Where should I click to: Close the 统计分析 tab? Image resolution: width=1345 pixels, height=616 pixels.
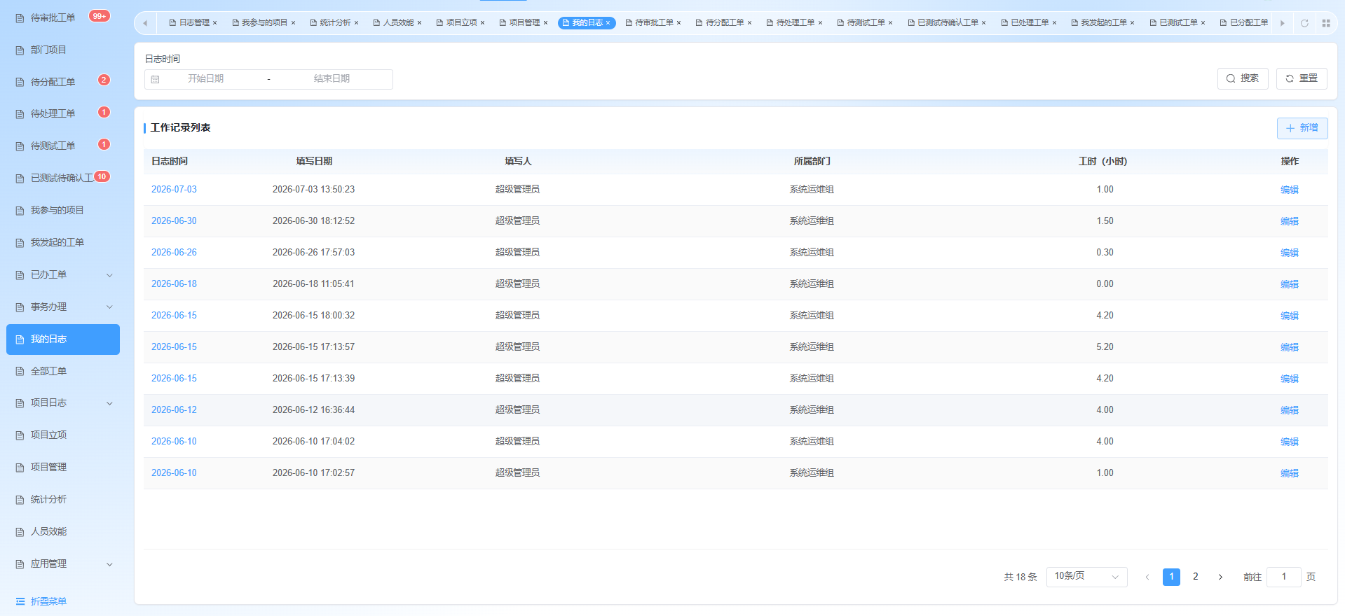pos(356,23)
